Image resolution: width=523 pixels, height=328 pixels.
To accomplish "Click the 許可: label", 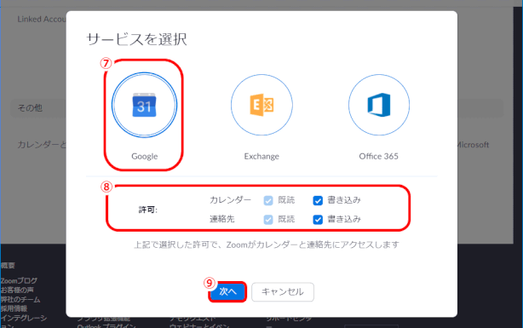I will (x=147, y=210).
